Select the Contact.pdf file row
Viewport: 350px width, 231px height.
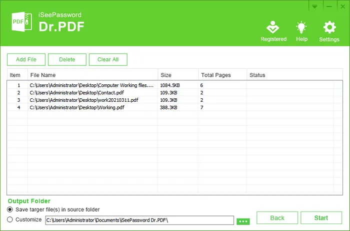(175, 92)
